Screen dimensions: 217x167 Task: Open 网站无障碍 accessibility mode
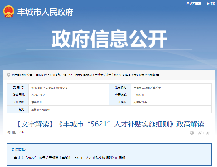point(193,3)
